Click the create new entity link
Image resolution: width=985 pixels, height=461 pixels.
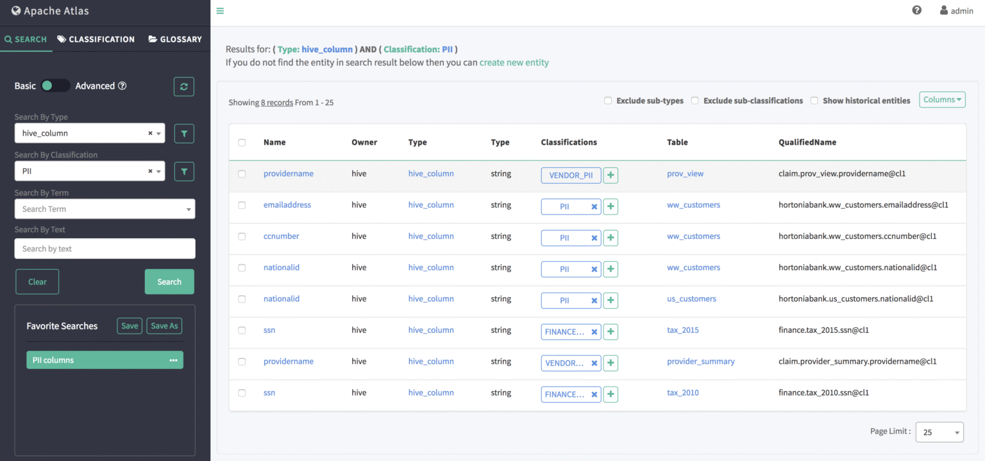pos(514,62)
